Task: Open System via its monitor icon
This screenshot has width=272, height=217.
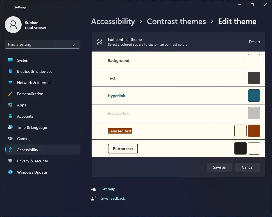Action: pos(10,60)
